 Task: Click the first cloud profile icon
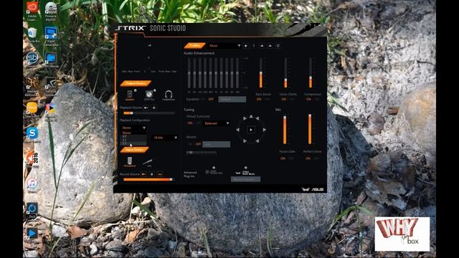[262, 46]
